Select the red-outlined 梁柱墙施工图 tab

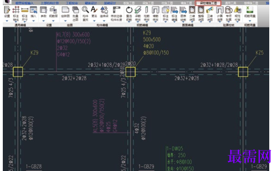coord(208,3)
